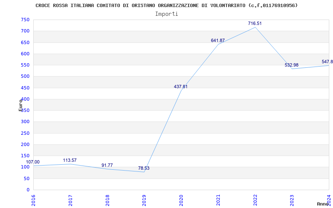This screenshot has width=333, height=208.
Task: Click the 500 y-axis tick label
Action: coord(25,77)
